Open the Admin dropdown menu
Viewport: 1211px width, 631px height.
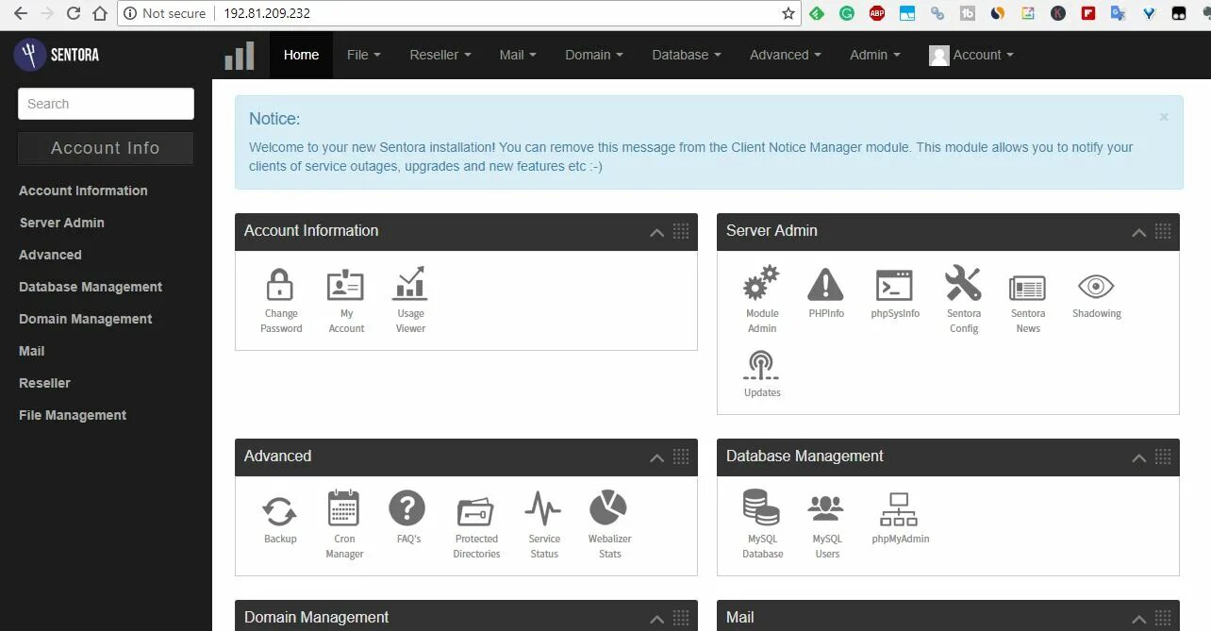pyautogui.click(x=875, y=55)
